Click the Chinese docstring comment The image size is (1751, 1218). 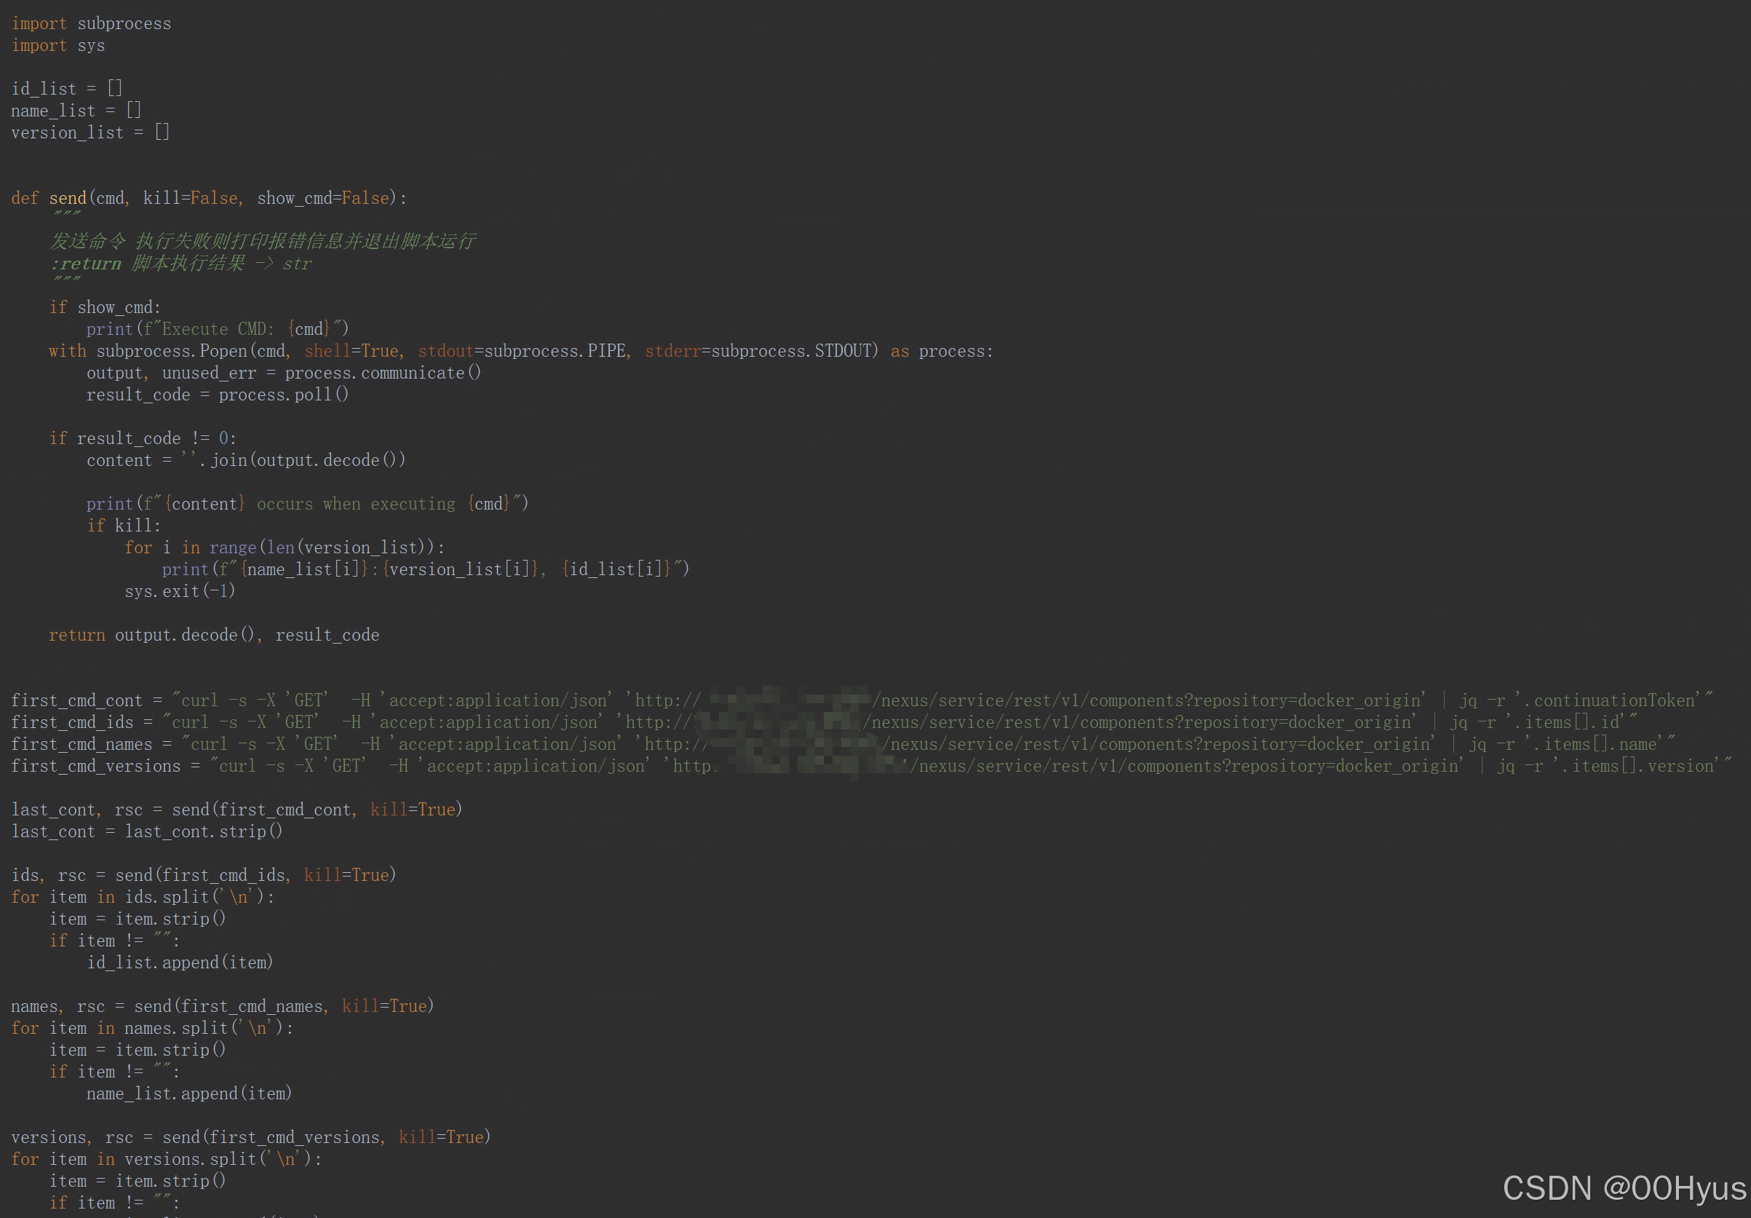pyautogui.click(x=263, y=241)
